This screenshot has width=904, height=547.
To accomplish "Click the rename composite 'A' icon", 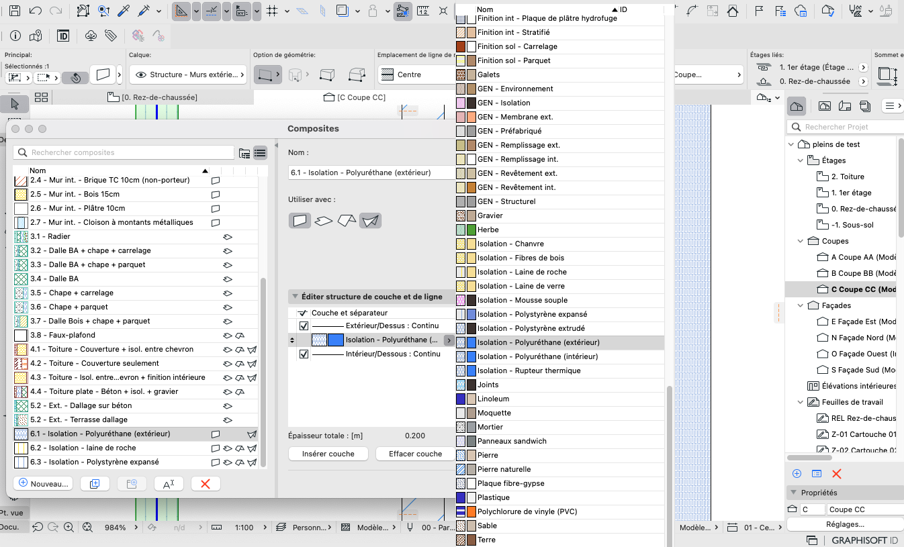I will click(169, 483).
